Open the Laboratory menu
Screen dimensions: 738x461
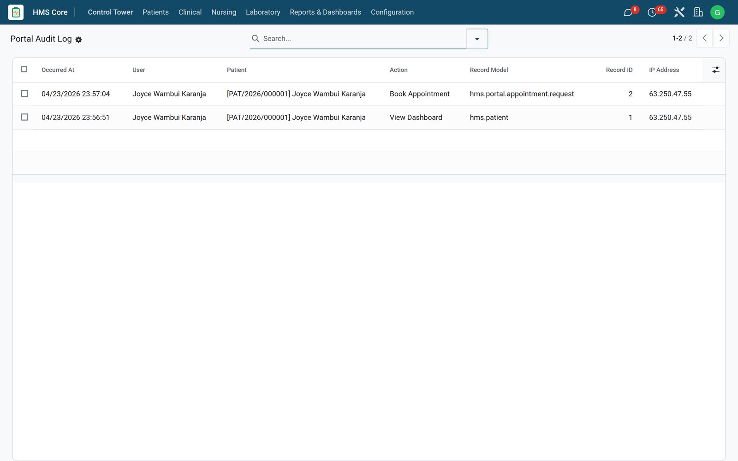(x=263, y=12)
